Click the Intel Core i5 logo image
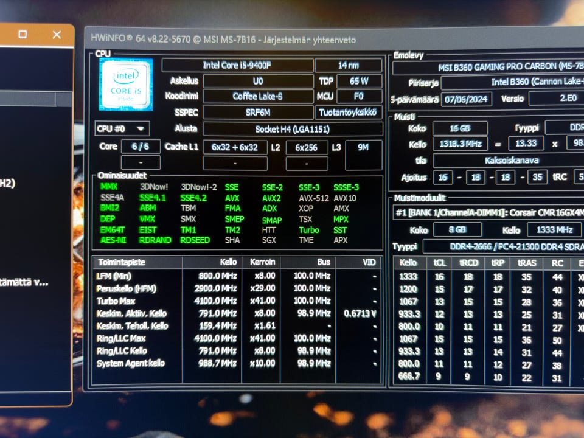584x438 pixels. click(126, 85)
